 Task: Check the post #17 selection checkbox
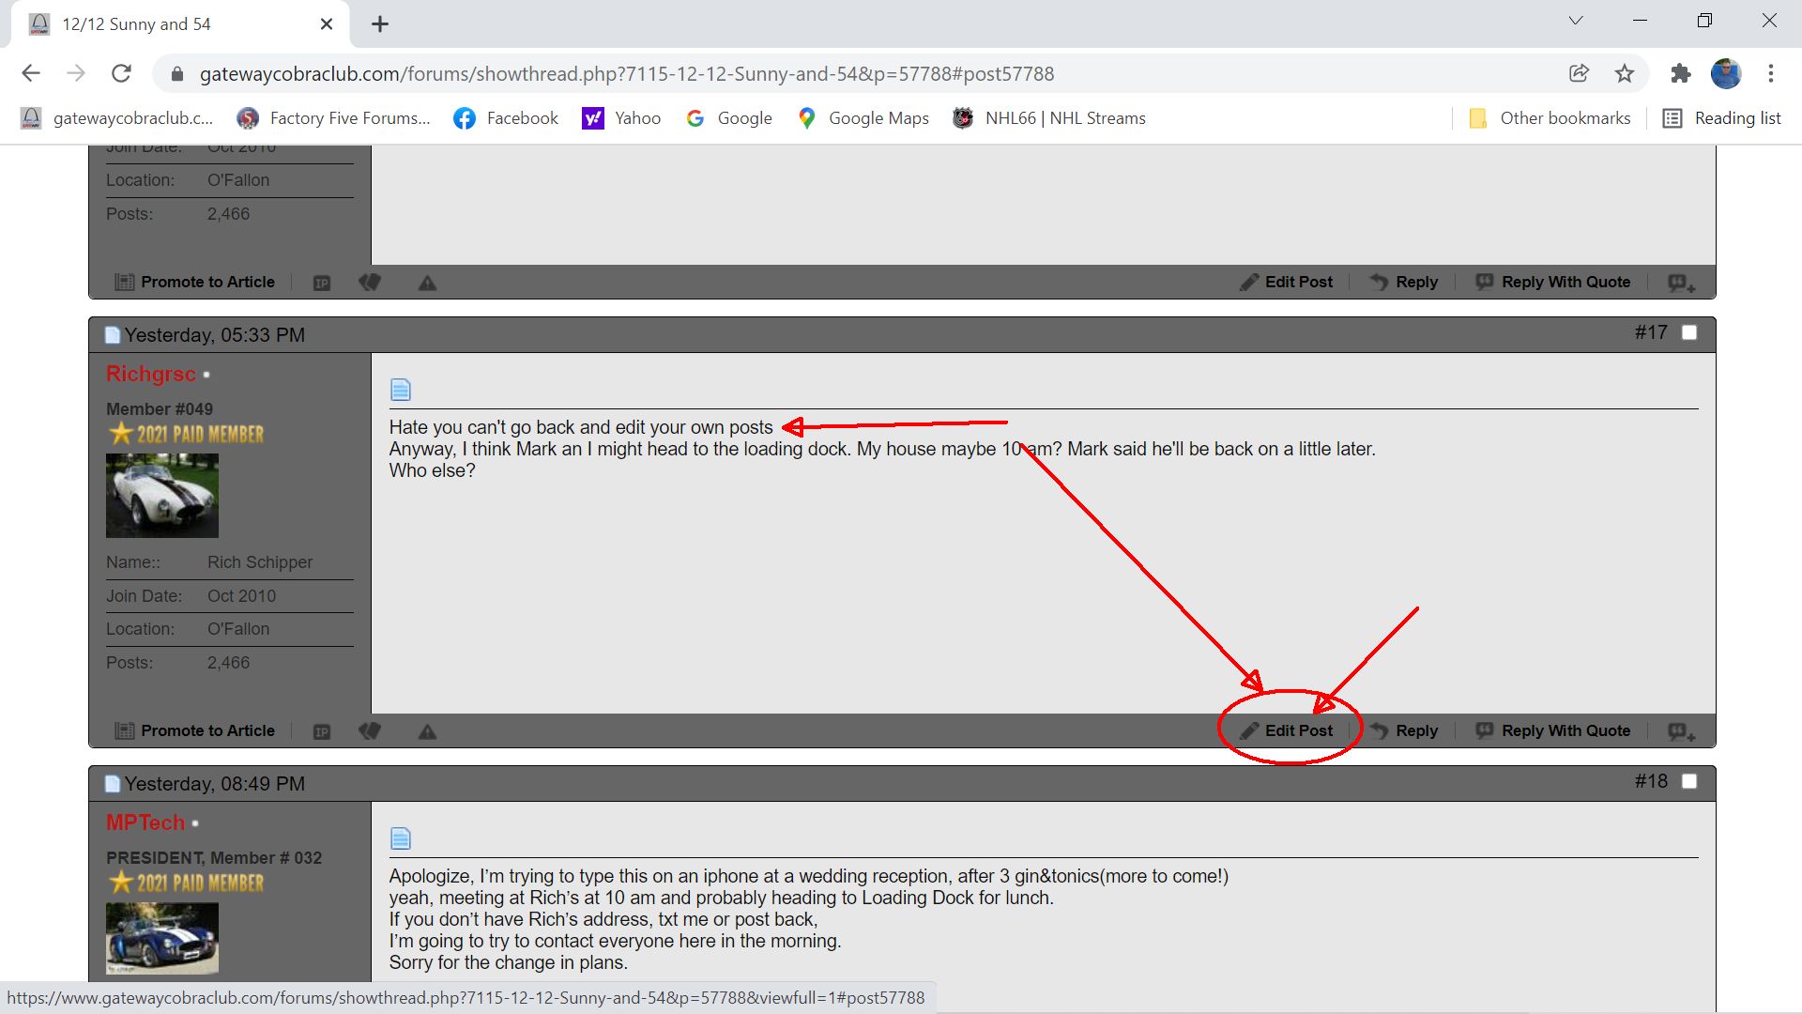1689,332
